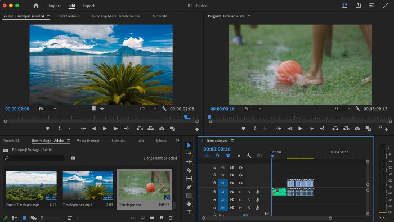Select the Track Select Forward tool

pos(189,153)
